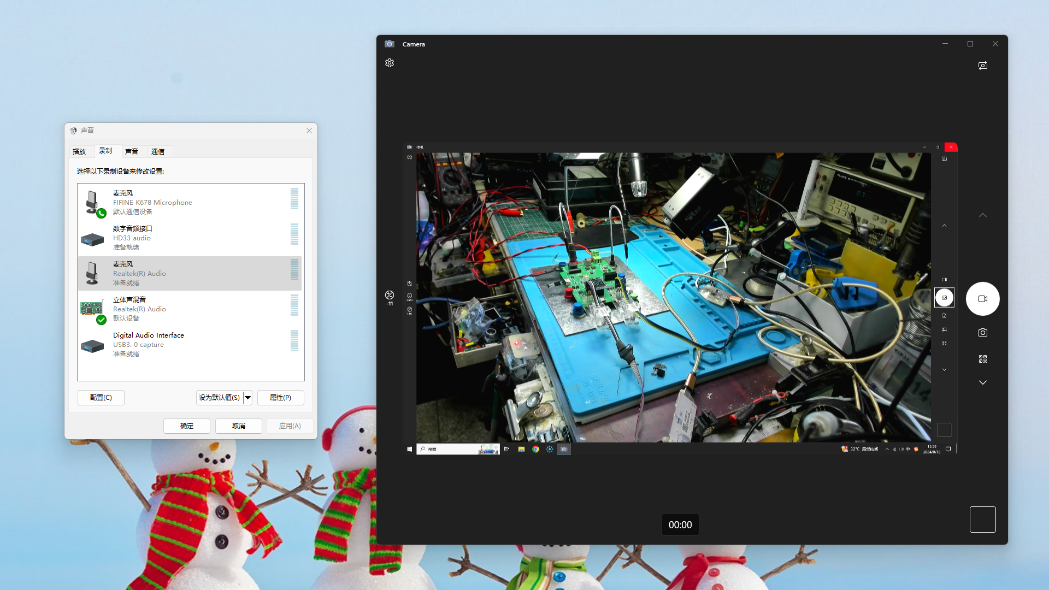Screen dimensions: 1049x590
Task: Open the 通信 communications tab
Action: pyautogui.click(x=158, y=151)
